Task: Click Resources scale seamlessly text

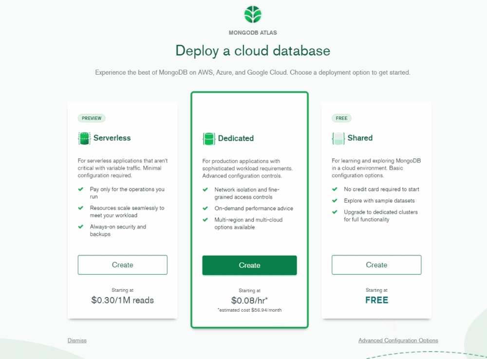Action: click(127, 211)
